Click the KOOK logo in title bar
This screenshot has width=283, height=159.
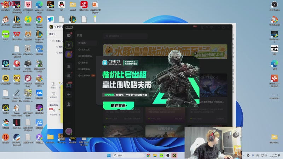click(x=69, y=27)
